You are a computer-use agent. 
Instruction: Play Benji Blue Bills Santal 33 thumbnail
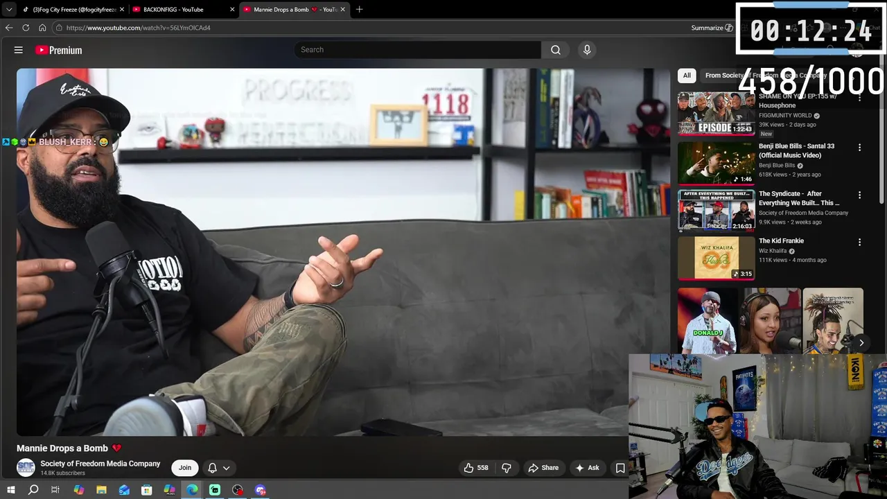click(716, 163)
